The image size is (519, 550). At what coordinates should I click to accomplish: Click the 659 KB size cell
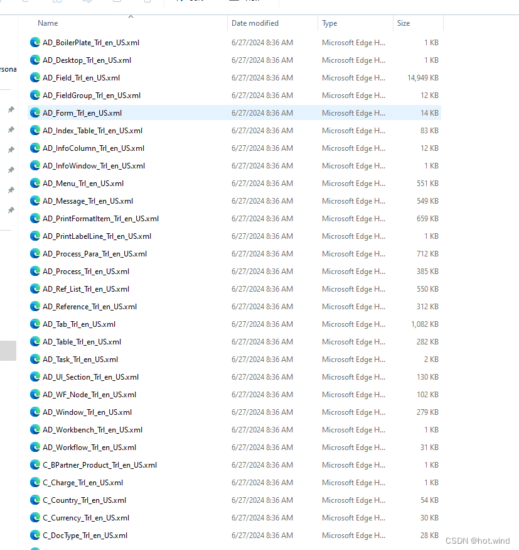(427, 219)
